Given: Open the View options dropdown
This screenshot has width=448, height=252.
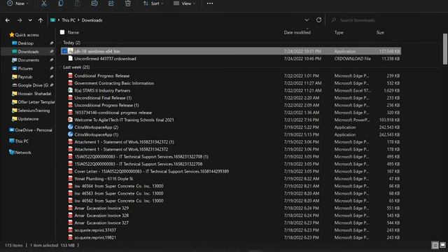Looking at the screenshot, I should click(x=185, y=3).
